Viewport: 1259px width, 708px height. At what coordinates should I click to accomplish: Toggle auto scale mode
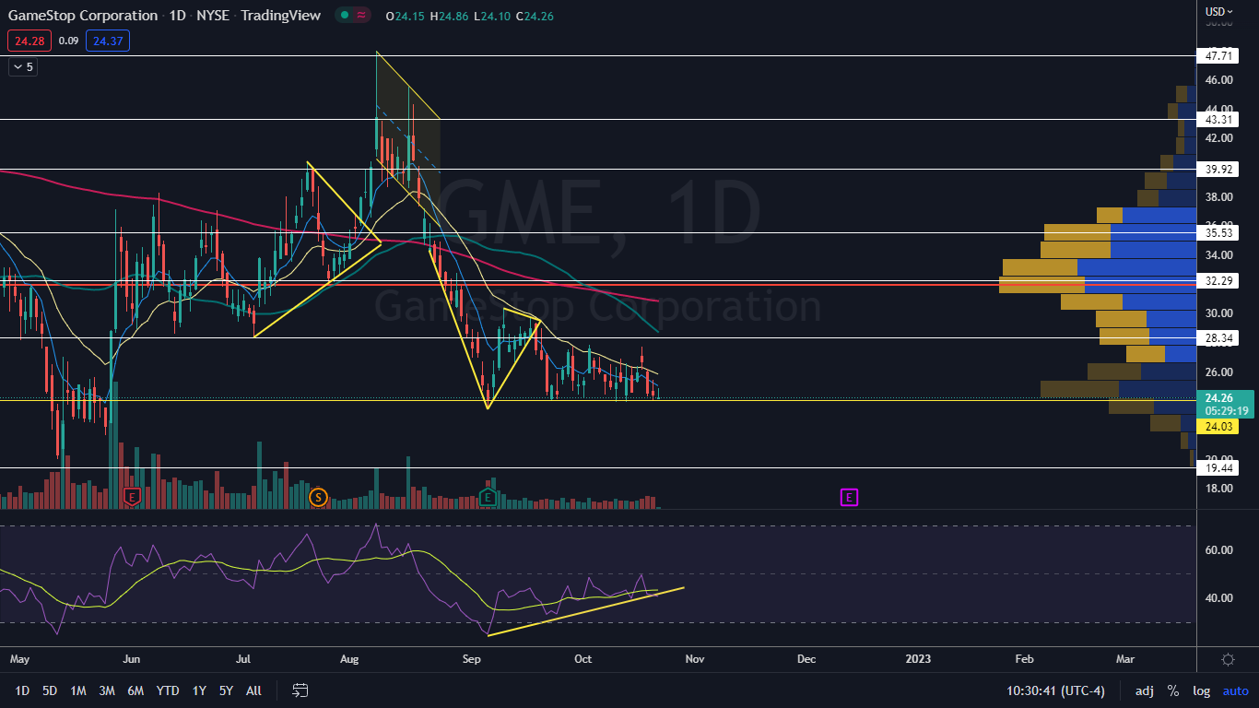(1236, 690)
